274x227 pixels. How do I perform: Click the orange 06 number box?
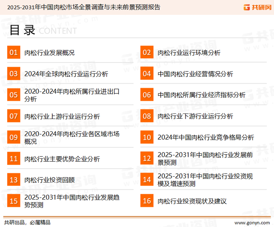(147, 95)
